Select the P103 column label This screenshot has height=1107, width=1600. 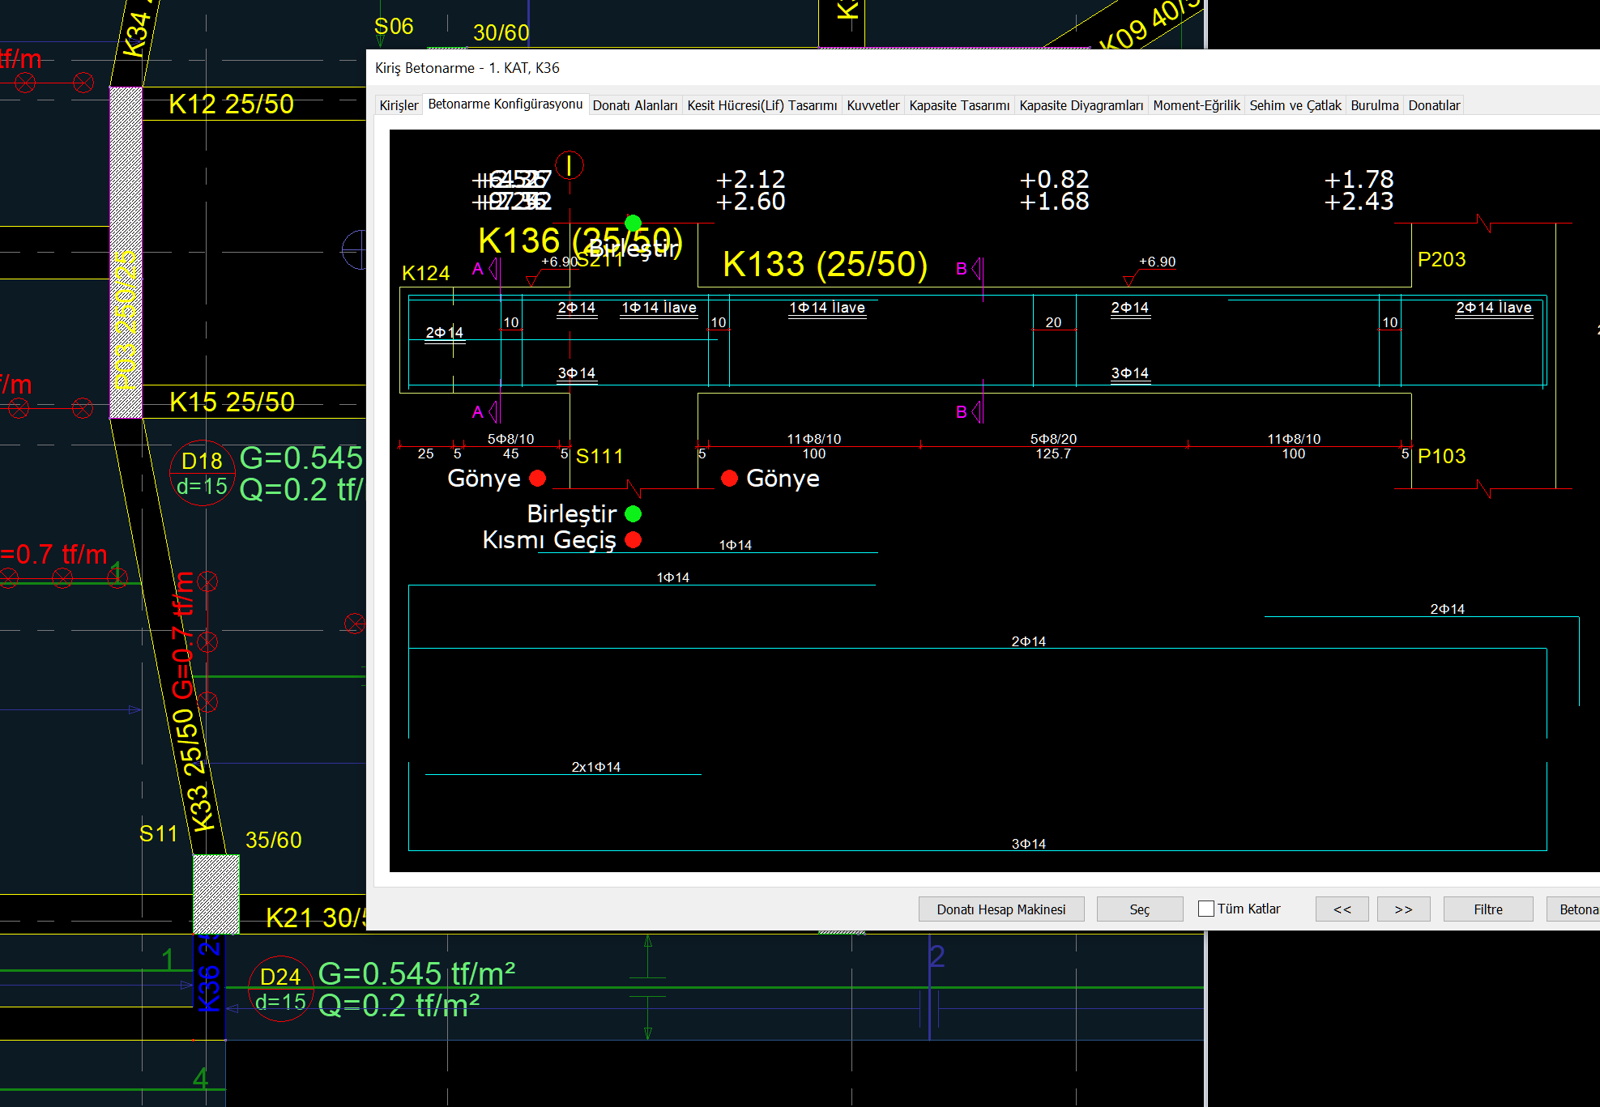click(x=1441, y=456)
